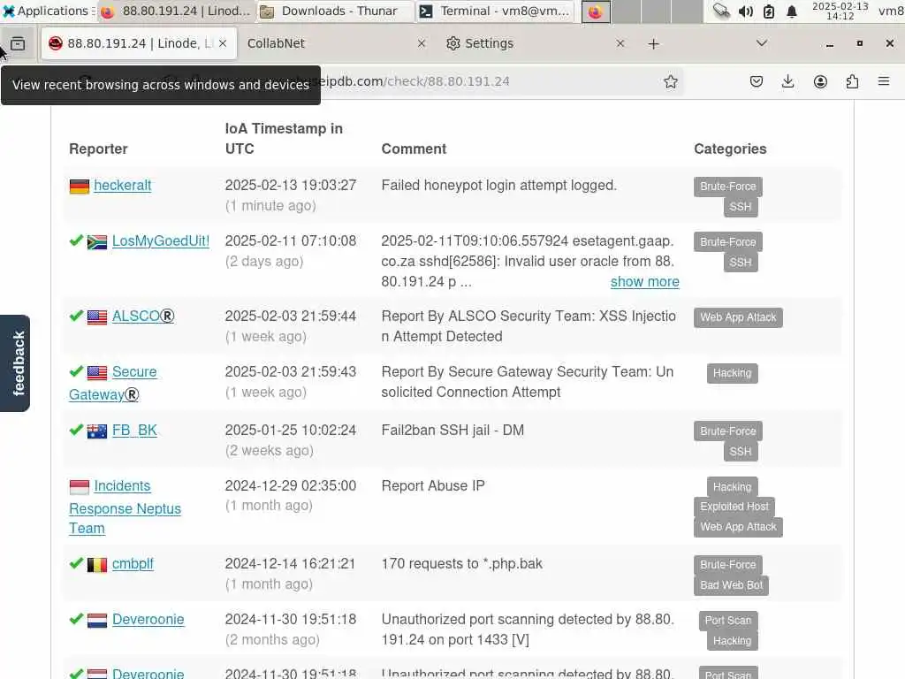Click the 88.80.191.24 Firefox taskbar entry
This screenshot has width=905, height=679.
click(177, 11)
